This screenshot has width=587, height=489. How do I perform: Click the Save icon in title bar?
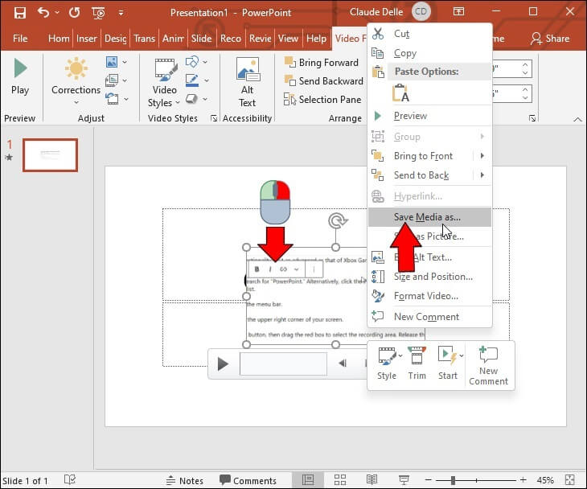(x=19, y=12)
